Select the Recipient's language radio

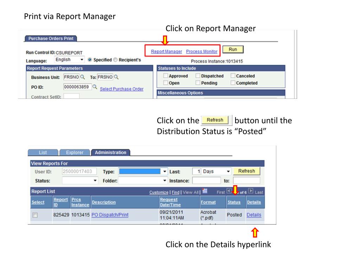tap(115, 60)
